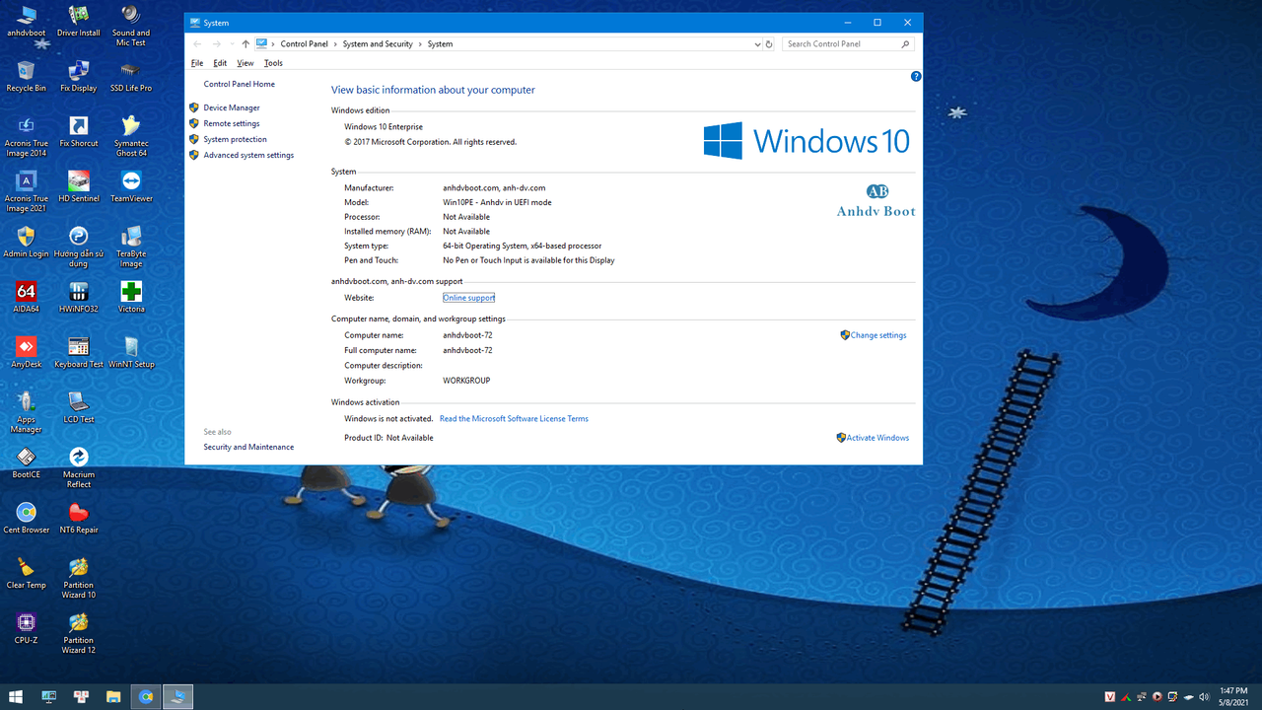Click the volume speaker tray icon
1262x710 pixels.
pyautogui.click(x=1204, y=697)
